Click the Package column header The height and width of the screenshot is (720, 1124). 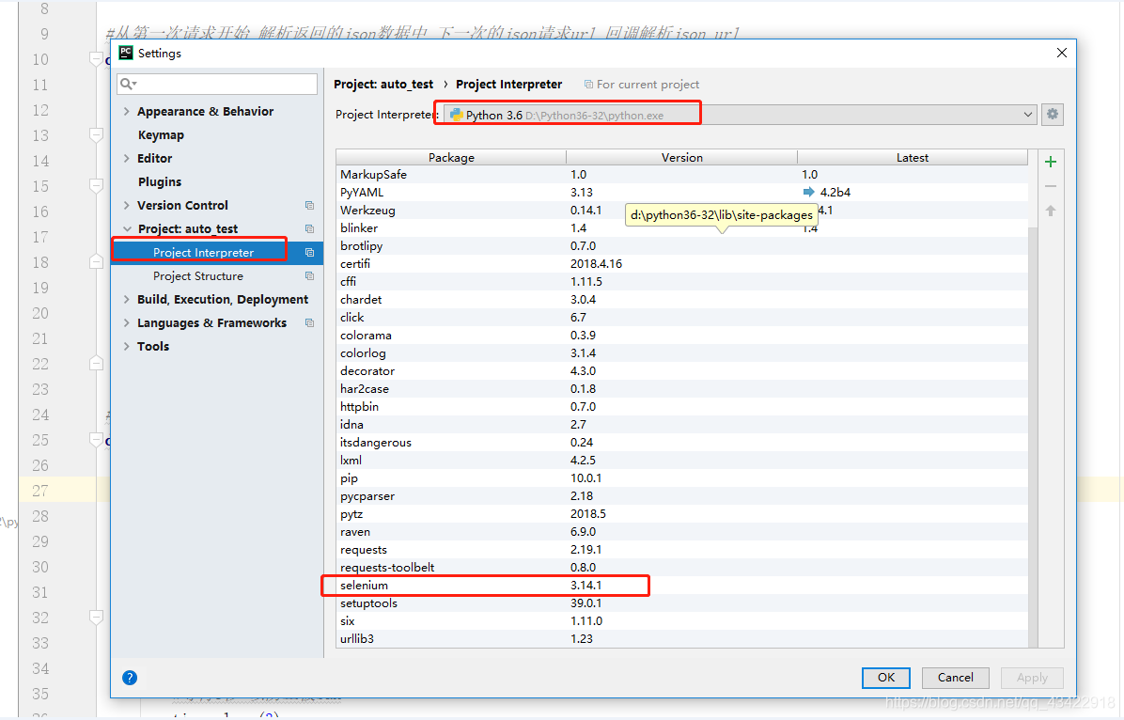pos(451,158)
